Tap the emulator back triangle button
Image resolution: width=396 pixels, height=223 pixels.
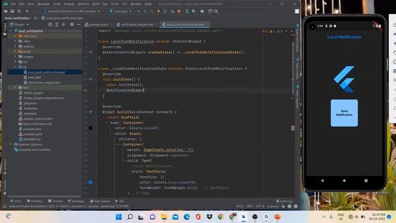[322, 180]
